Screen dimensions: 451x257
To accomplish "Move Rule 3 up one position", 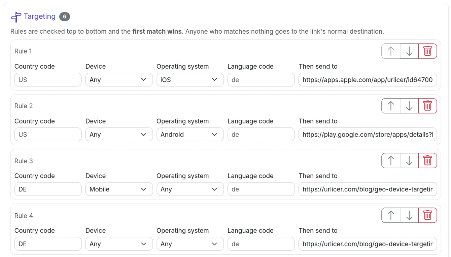I will pyautogui.click(x=391, y=161).
